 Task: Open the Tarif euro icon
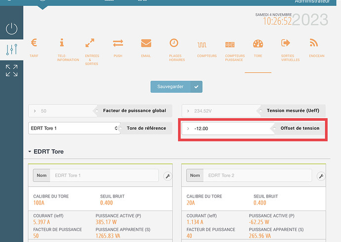coord(34,42)
